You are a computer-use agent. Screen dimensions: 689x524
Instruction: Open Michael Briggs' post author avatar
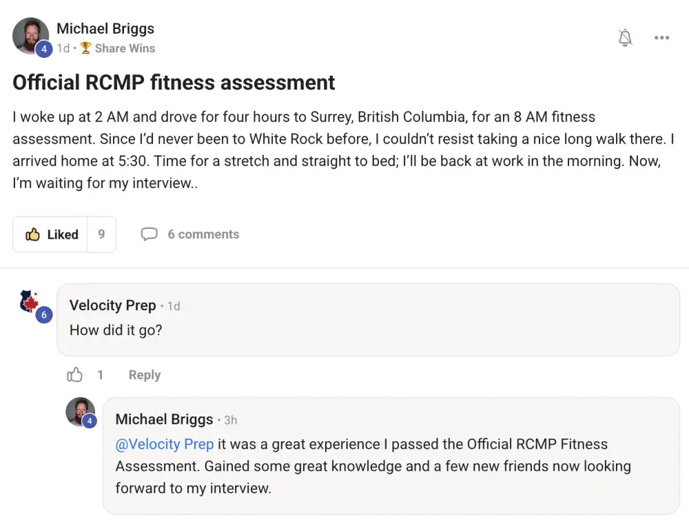coord(30,35)
